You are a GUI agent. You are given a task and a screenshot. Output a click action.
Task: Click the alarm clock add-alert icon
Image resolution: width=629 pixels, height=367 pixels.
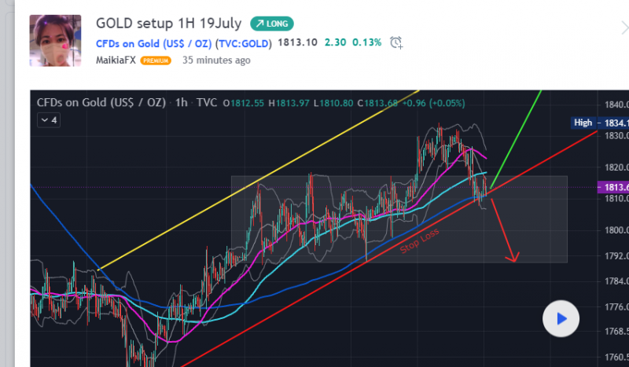click(396, 42)
